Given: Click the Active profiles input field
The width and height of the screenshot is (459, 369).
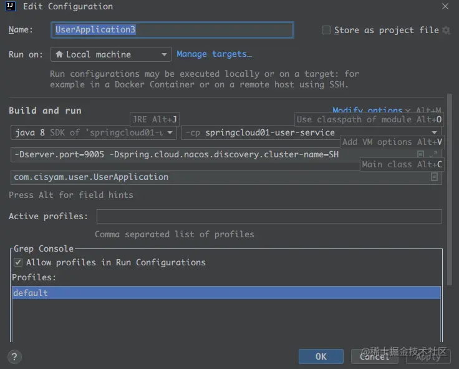Looking at the screenshot, I should [x=269, y=216].
